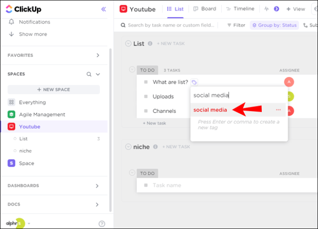
Task: Open the List item under Youtube
Action: coord(24,139)
